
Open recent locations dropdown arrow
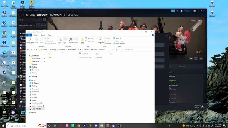pyautogui.click(x=34, y=50)
